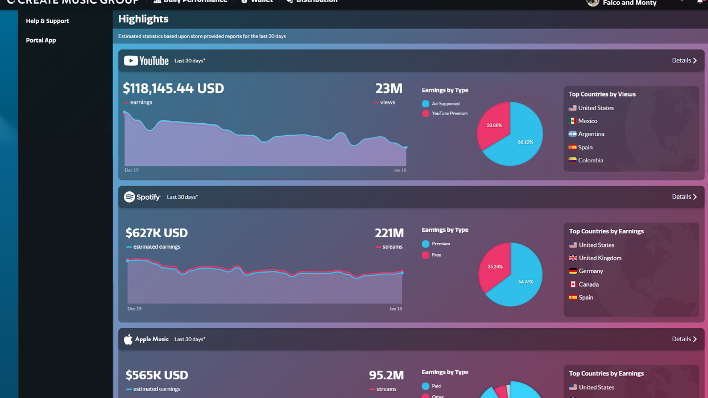Viewport: 708px width, 398px height.
Task: Click the Spotify logo icon
Action: click(130, 197)
